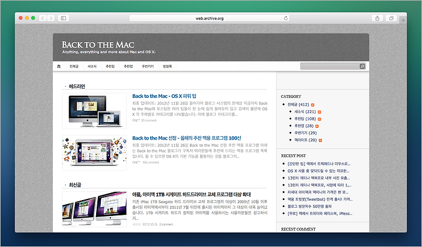Open 추천팁 in the navigation menu
This screenshot has height=247, width=422.
tap(110, 66)
